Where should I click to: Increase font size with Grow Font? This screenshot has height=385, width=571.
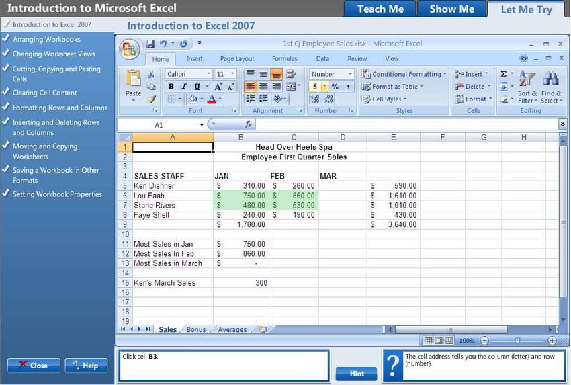(x=218, y=87)
